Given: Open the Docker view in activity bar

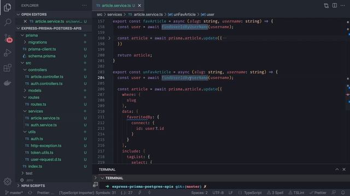Looking at the screenshot, I should 7,83.
